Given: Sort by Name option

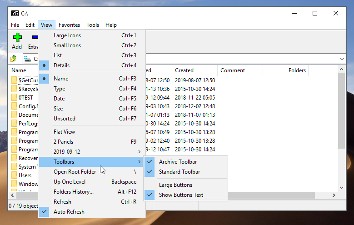Looking at the screenshot, I should [x=91, y=78].
